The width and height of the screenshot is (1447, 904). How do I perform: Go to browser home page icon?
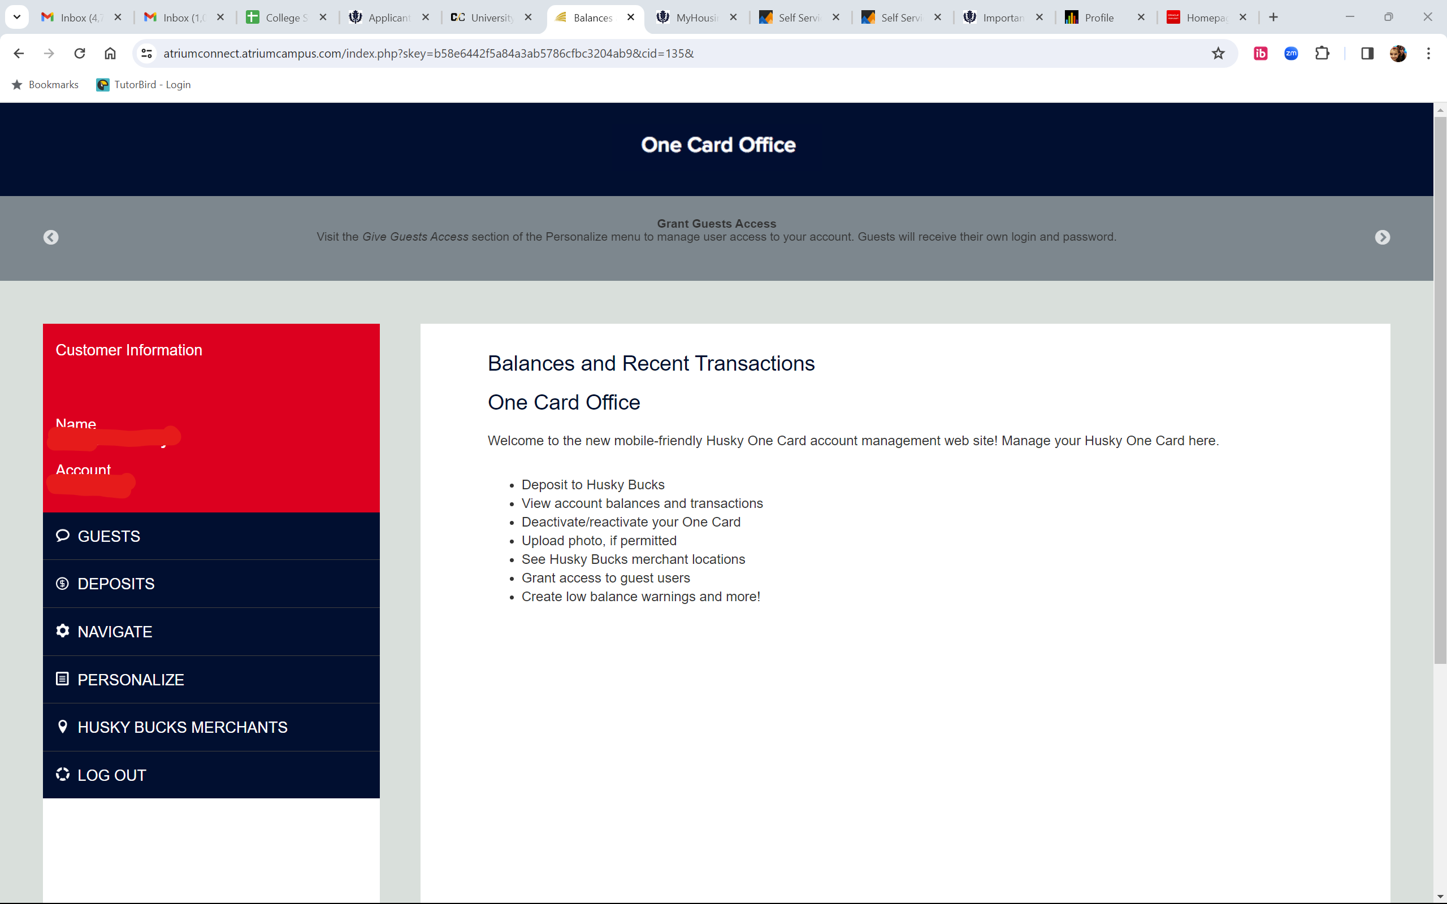coord(110,53)
